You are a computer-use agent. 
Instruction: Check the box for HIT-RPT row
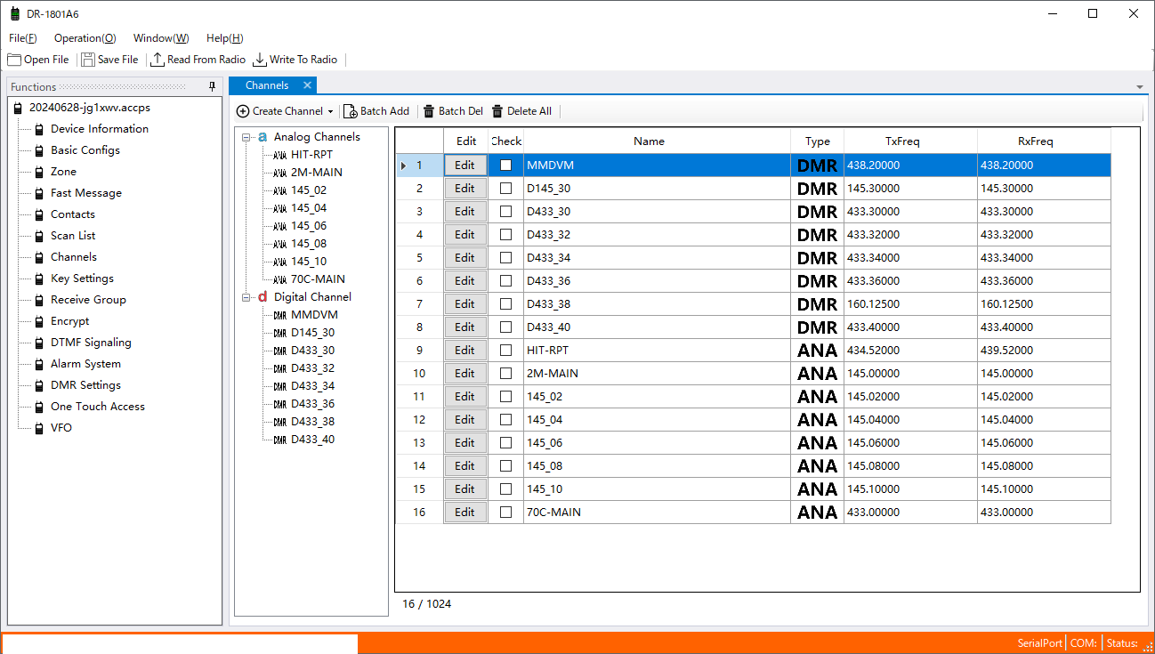click(x=505, y=351)
